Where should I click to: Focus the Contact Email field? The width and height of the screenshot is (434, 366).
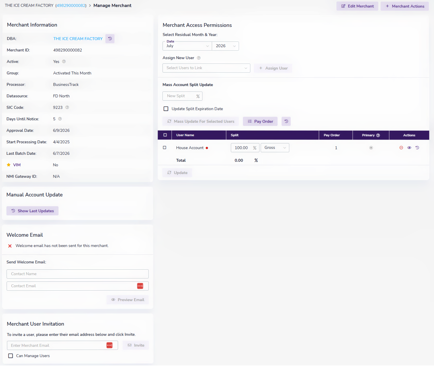pyautogui.click(x=78, y=286)
